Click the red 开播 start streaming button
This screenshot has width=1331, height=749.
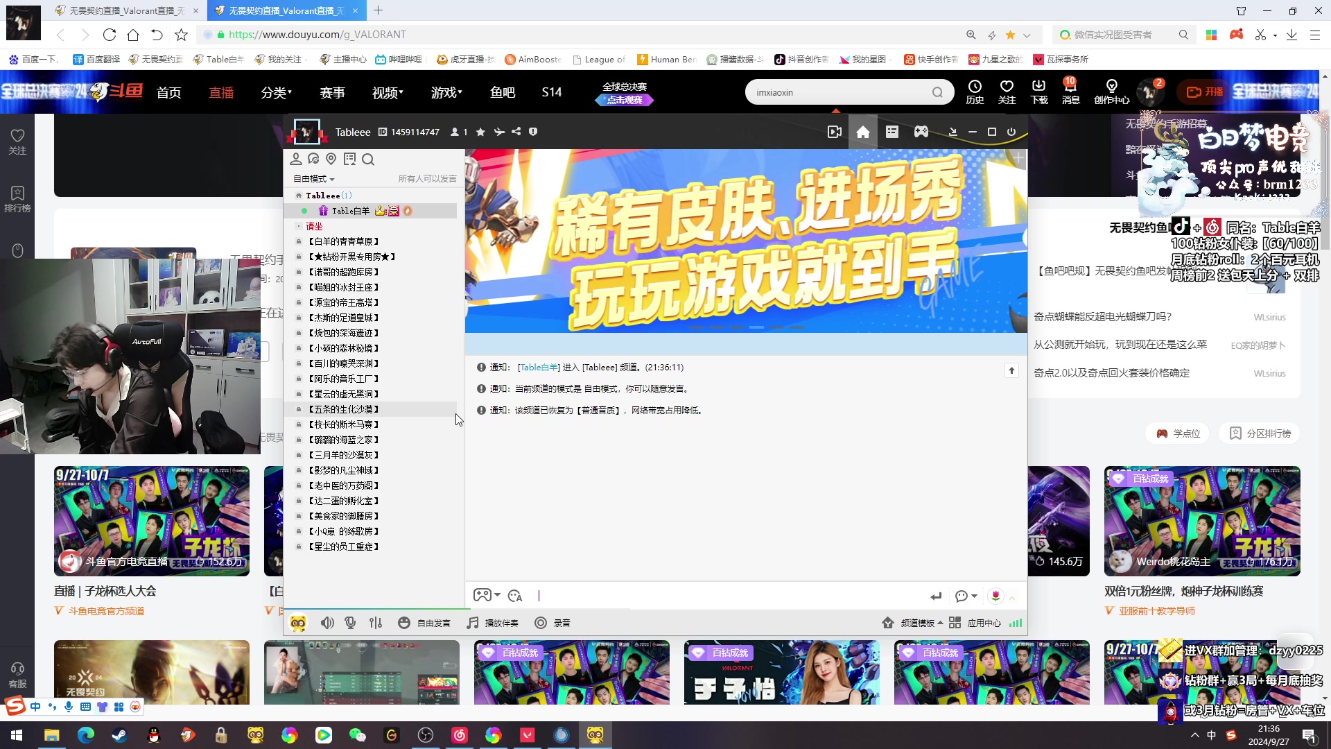1205,92
